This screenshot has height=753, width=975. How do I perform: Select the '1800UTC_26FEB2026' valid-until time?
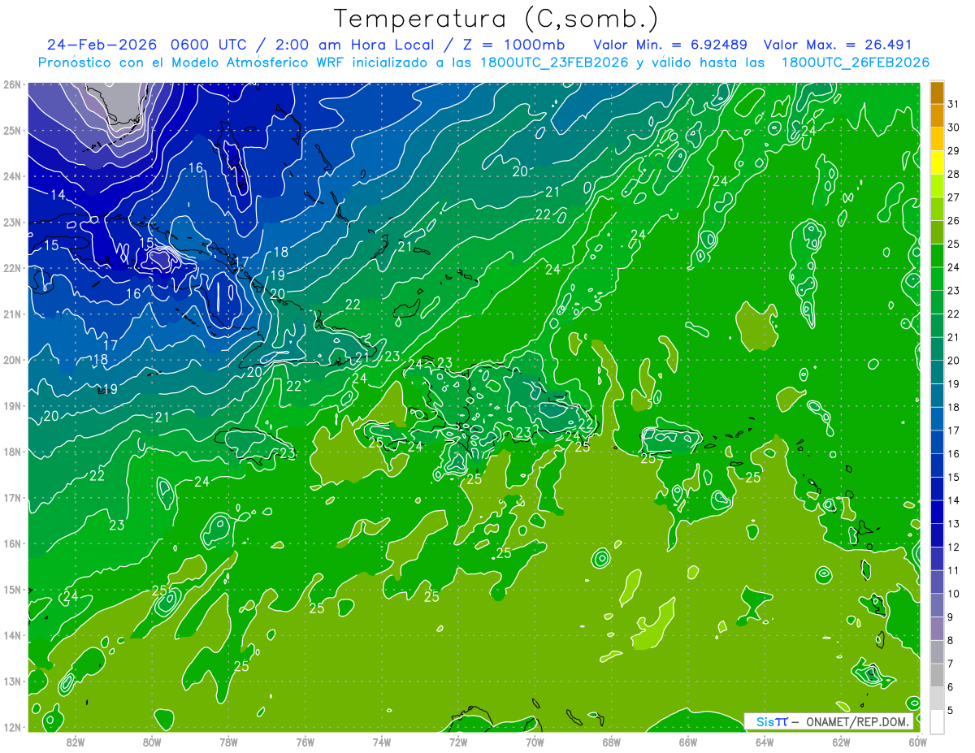[x=856, y=63]
